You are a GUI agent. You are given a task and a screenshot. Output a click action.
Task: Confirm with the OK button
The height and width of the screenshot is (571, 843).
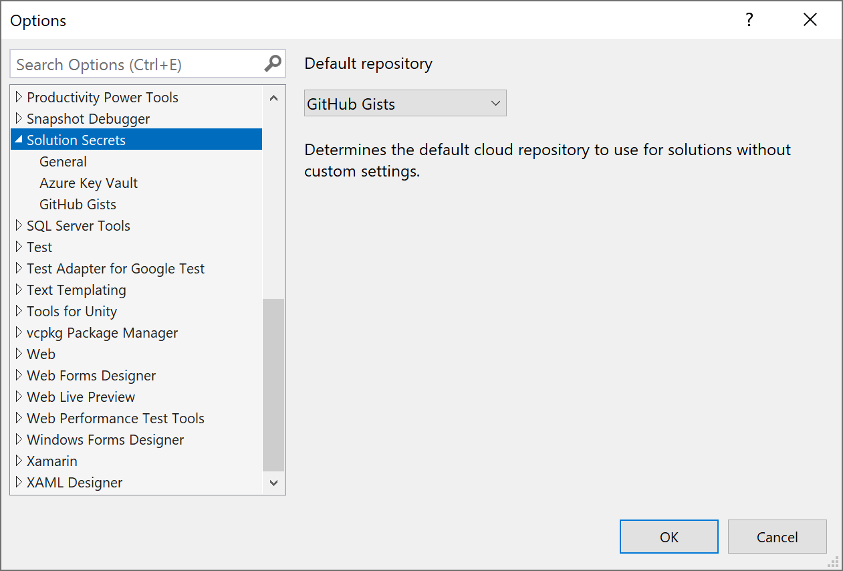point(669,537)
